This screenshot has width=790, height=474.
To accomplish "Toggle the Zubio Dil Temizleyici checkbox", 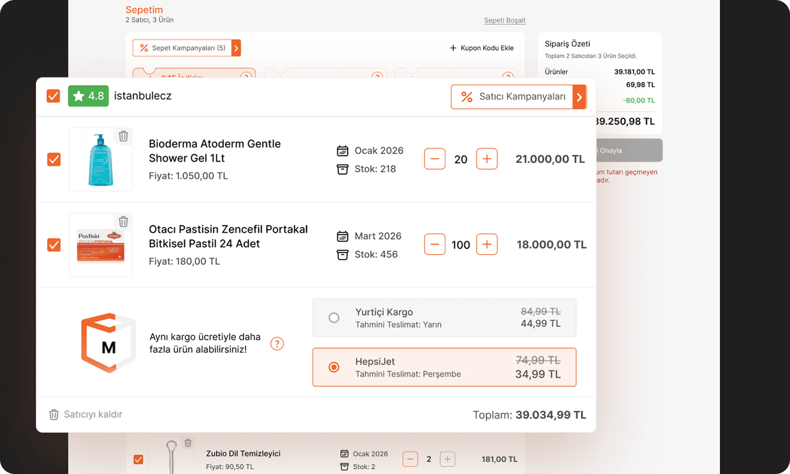I will click(138, 459).
